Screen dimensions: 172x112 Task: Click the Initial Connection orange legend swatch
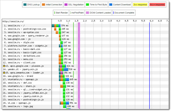tap(43, 5)
